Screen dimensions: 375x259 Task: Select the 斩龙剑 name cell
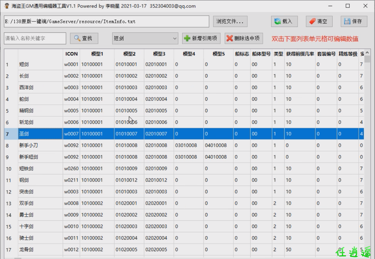pos(40,122)
